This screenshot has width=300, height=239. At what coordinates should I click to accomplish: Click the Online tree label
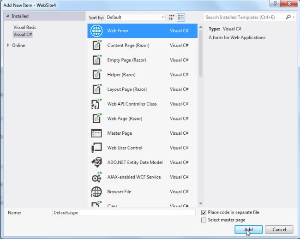18,45
